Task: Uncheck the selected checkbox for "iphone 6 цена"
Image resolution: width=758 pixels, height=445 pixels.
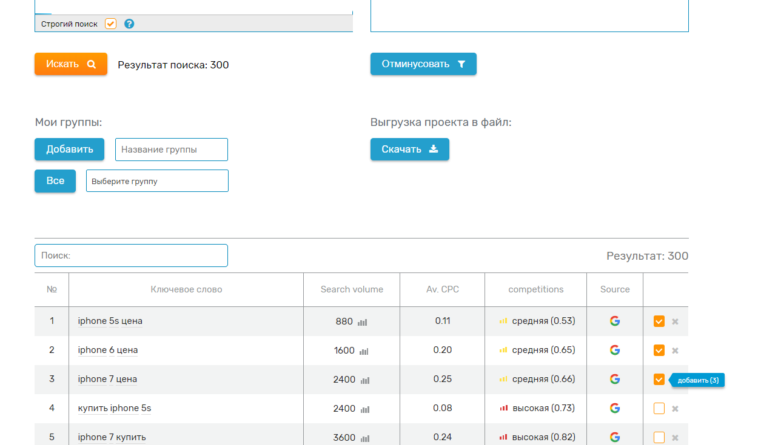Action: 659,350
